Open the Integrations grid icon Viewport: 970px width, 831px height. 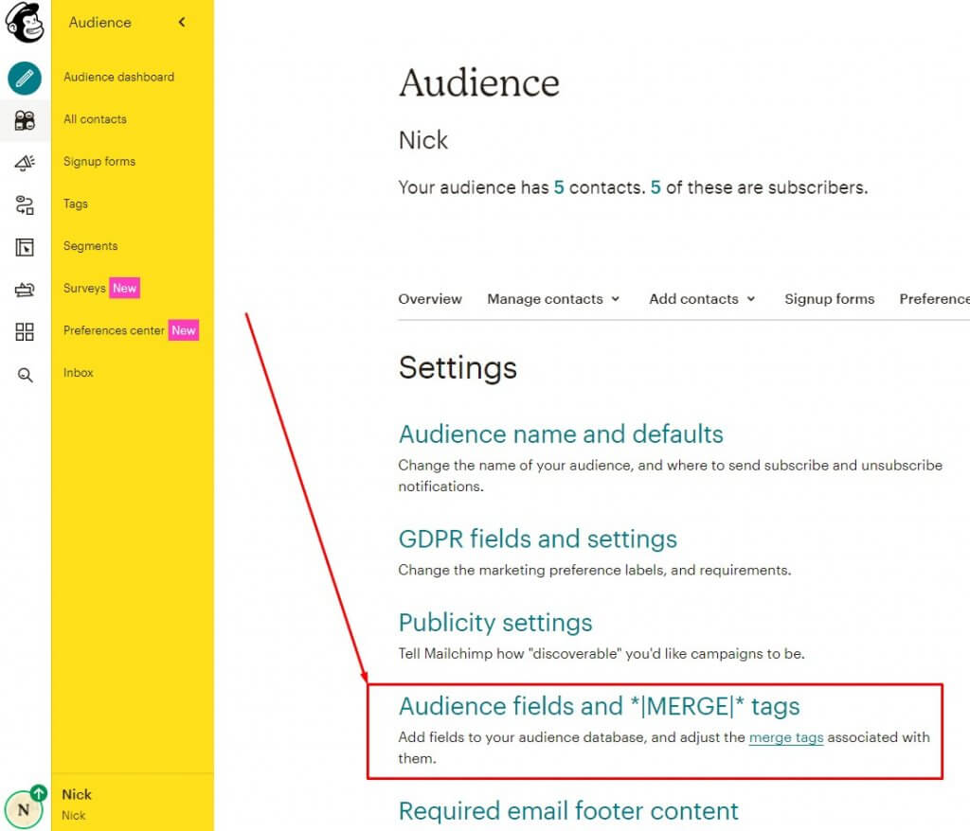coord(25,331)
